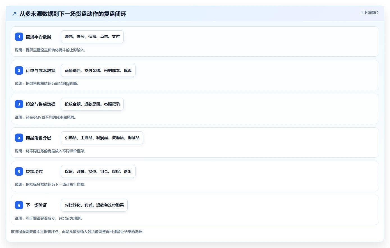Select the title 从多来源数据到下一场货盘动作的复盘闭环
This screenshot has width=390, height=248.
point(73,14)
